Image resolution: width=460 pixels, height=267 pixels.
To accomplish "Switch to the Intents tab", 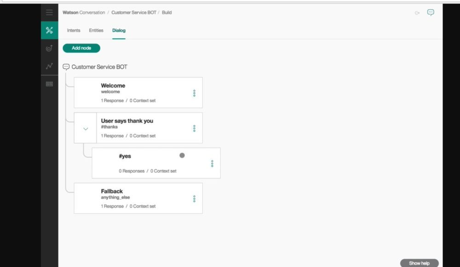I will coord(74,30).
